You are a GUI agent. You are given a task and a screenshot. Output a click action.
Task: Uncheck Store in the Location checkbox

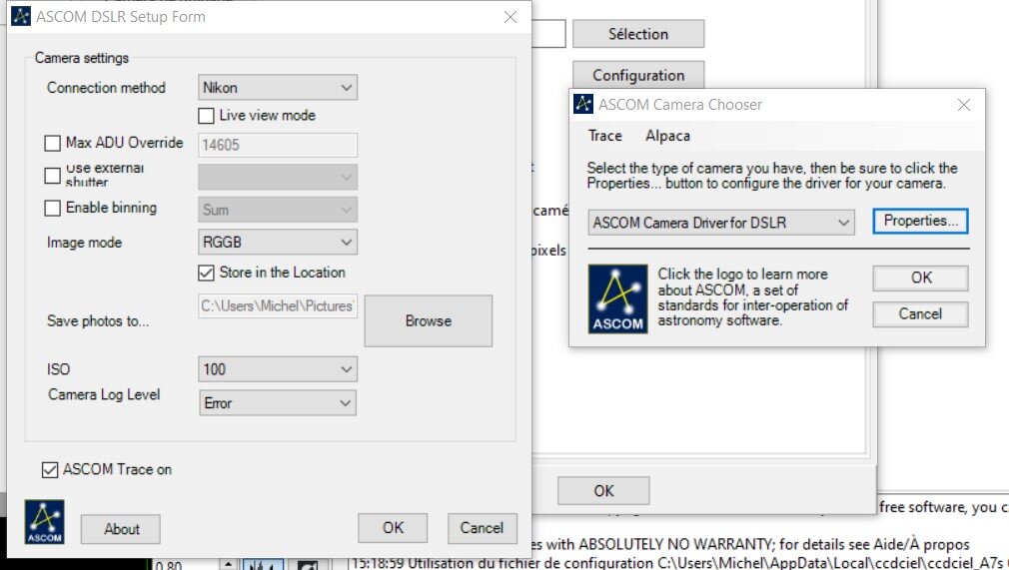tap(206, 273)
